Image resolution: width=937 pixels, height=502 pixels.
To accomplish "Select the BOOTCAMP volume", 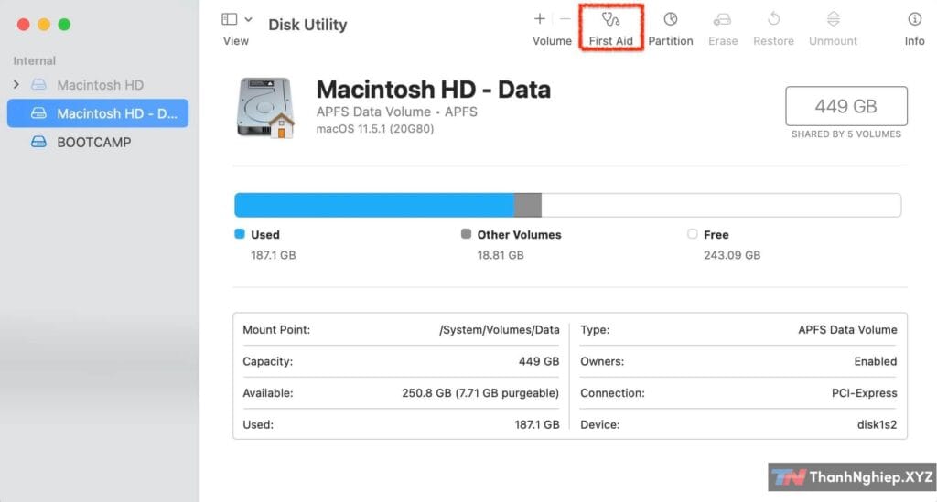I will pyautogui.click(x=94, y=142).
